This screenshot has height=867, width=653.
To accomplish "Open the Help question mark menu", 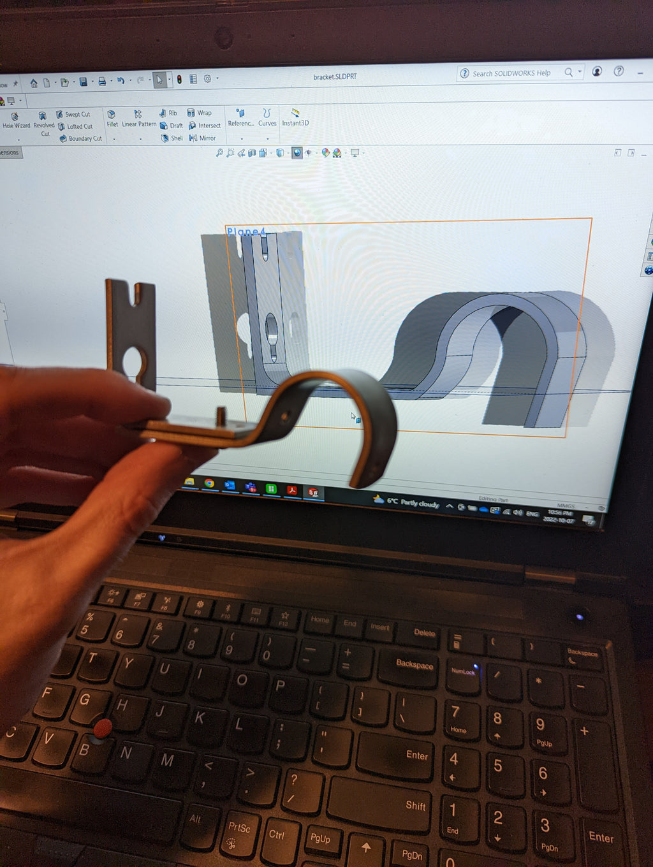I will tap(619, 71).
